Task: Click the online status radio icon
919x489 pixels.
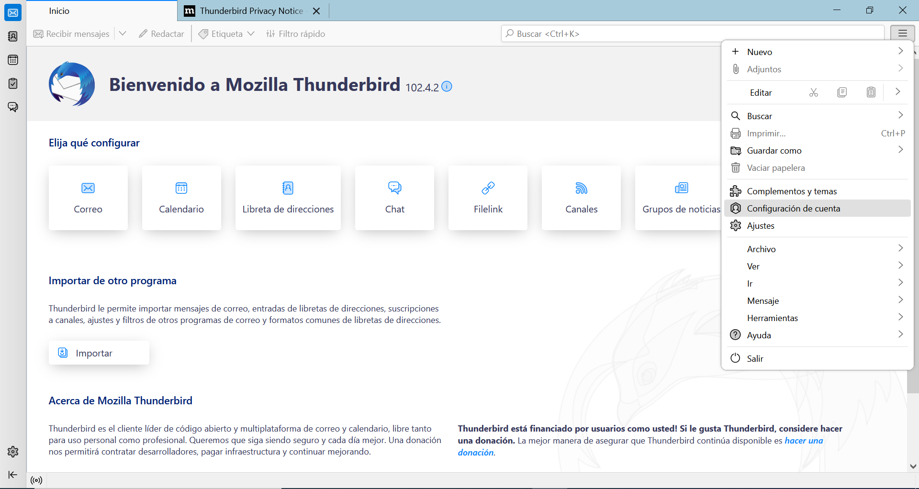Action: coord(36,480)
